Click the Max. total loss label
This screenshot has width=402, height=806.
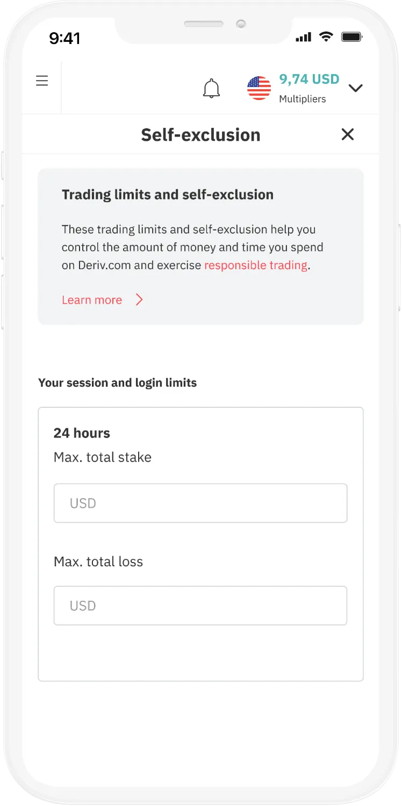click(98, 562)
